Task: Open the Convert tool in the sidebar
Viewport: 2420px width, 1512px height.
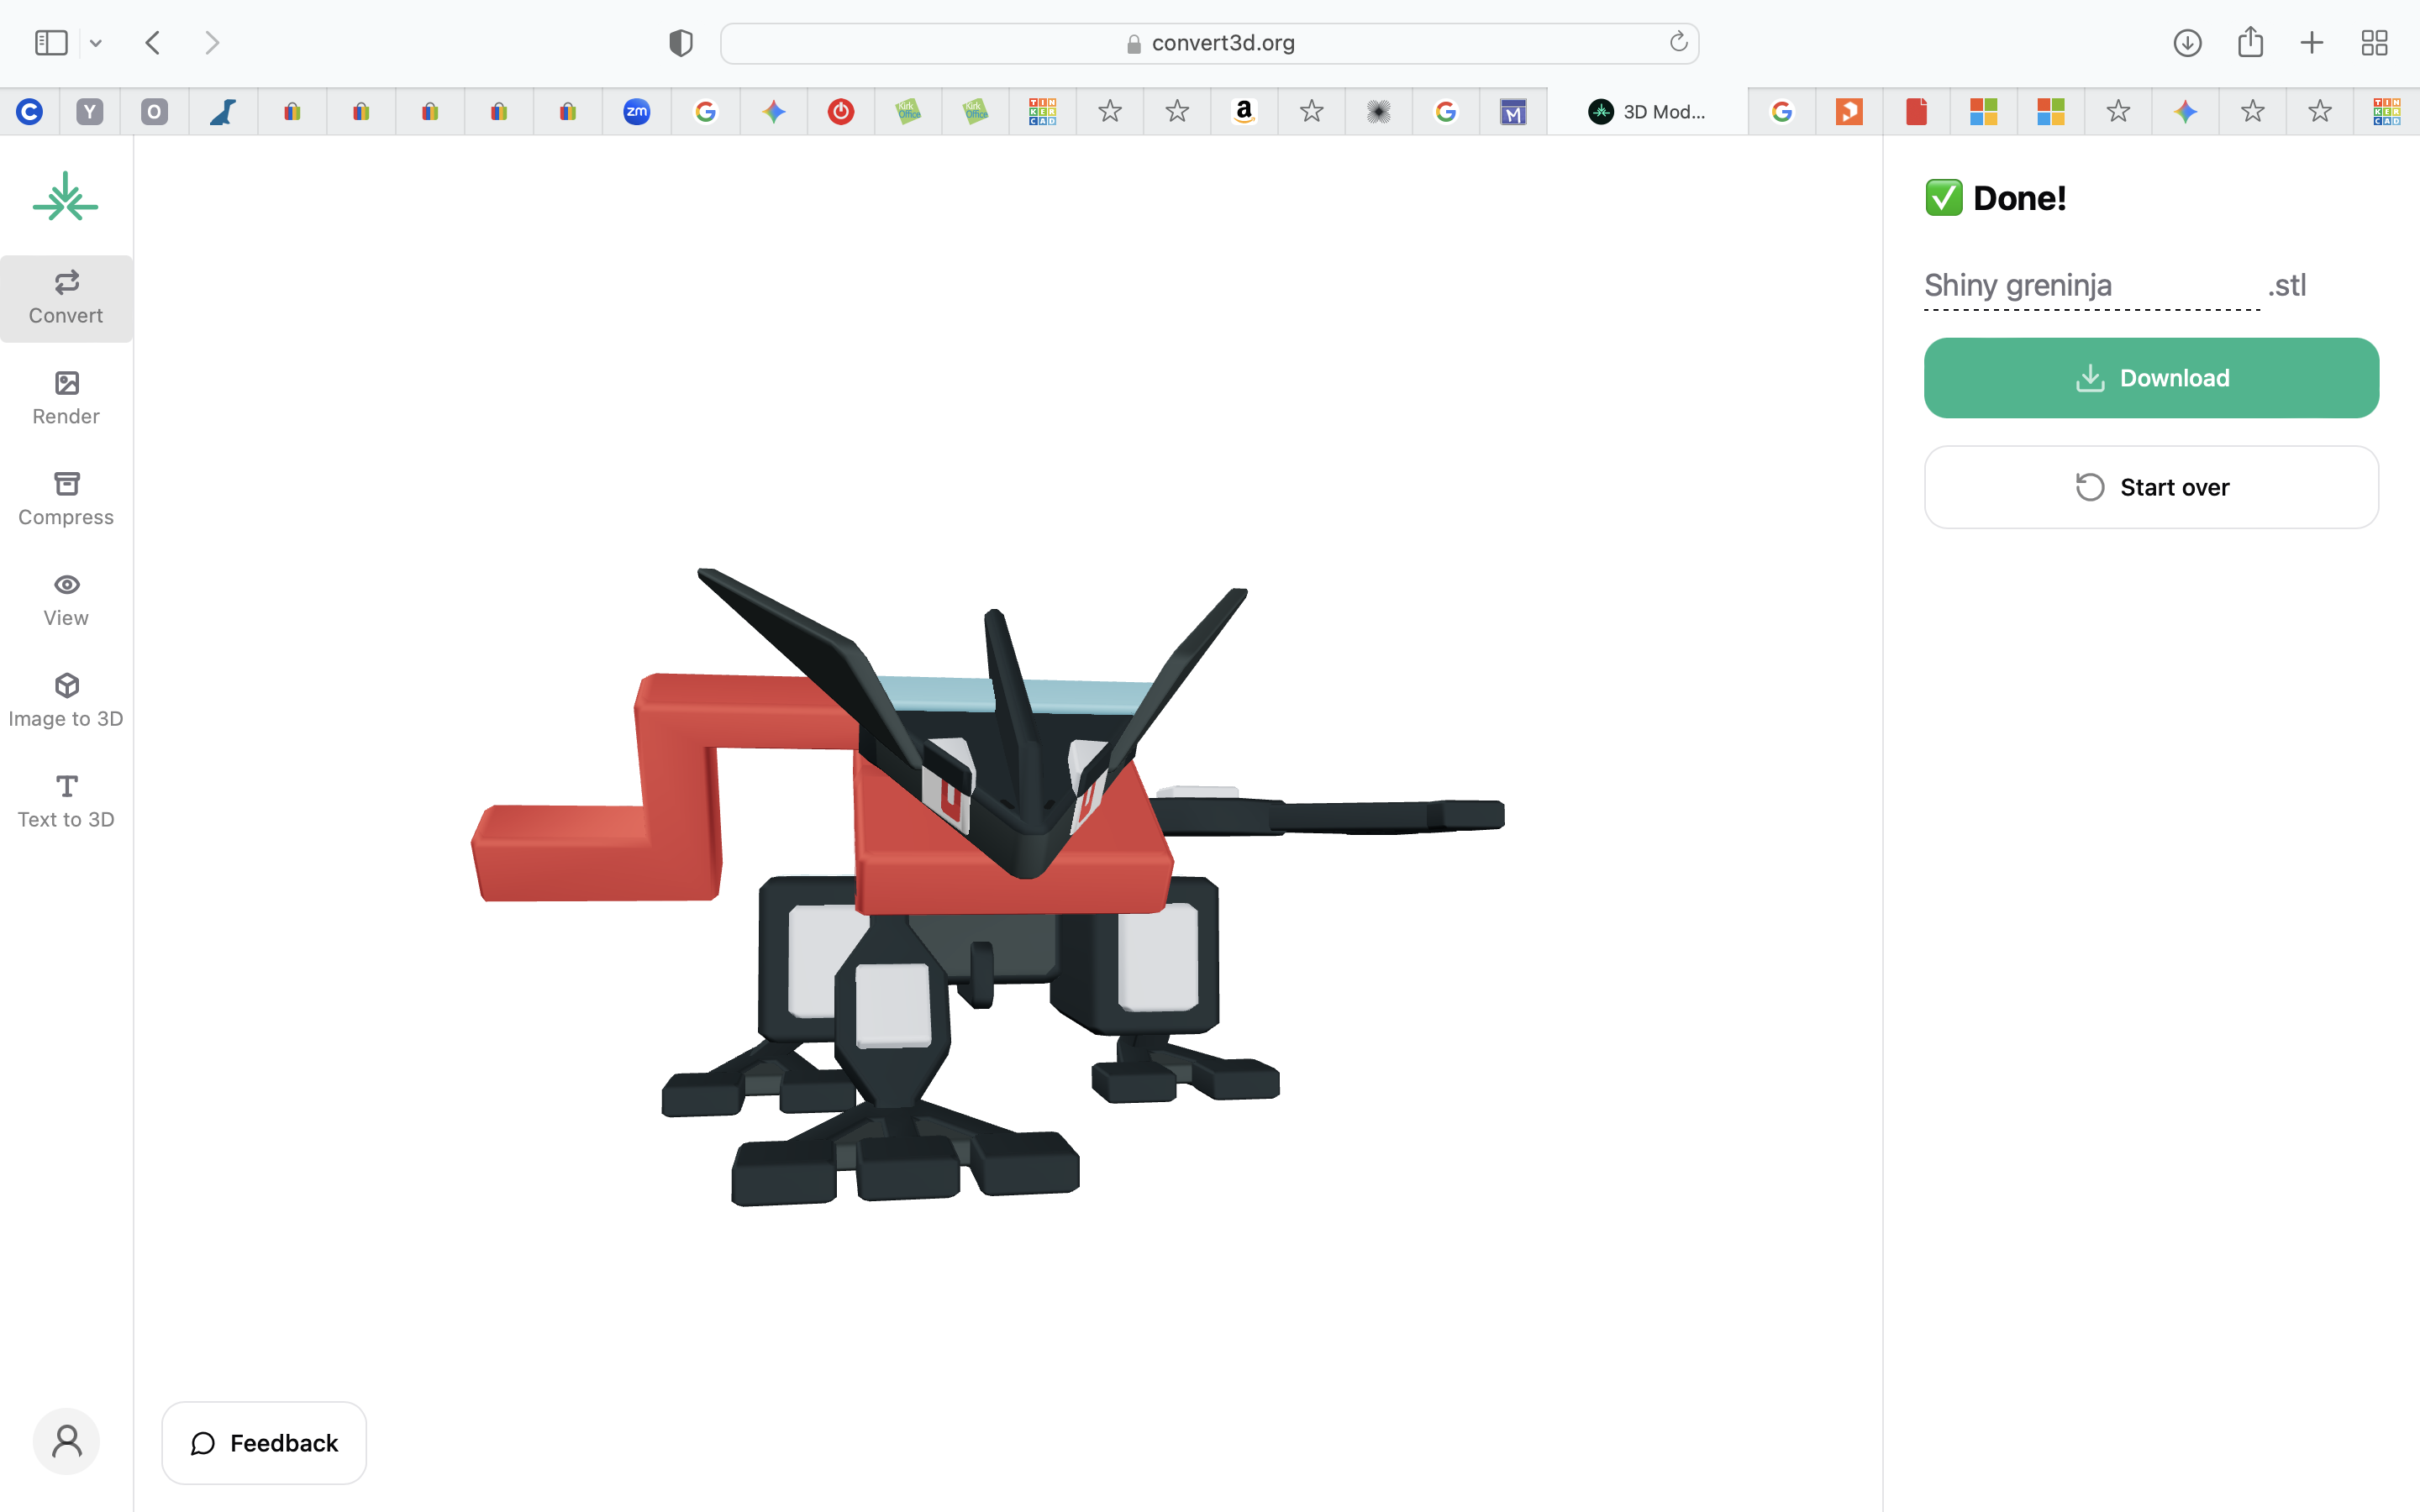Action: tap(66, 298)
